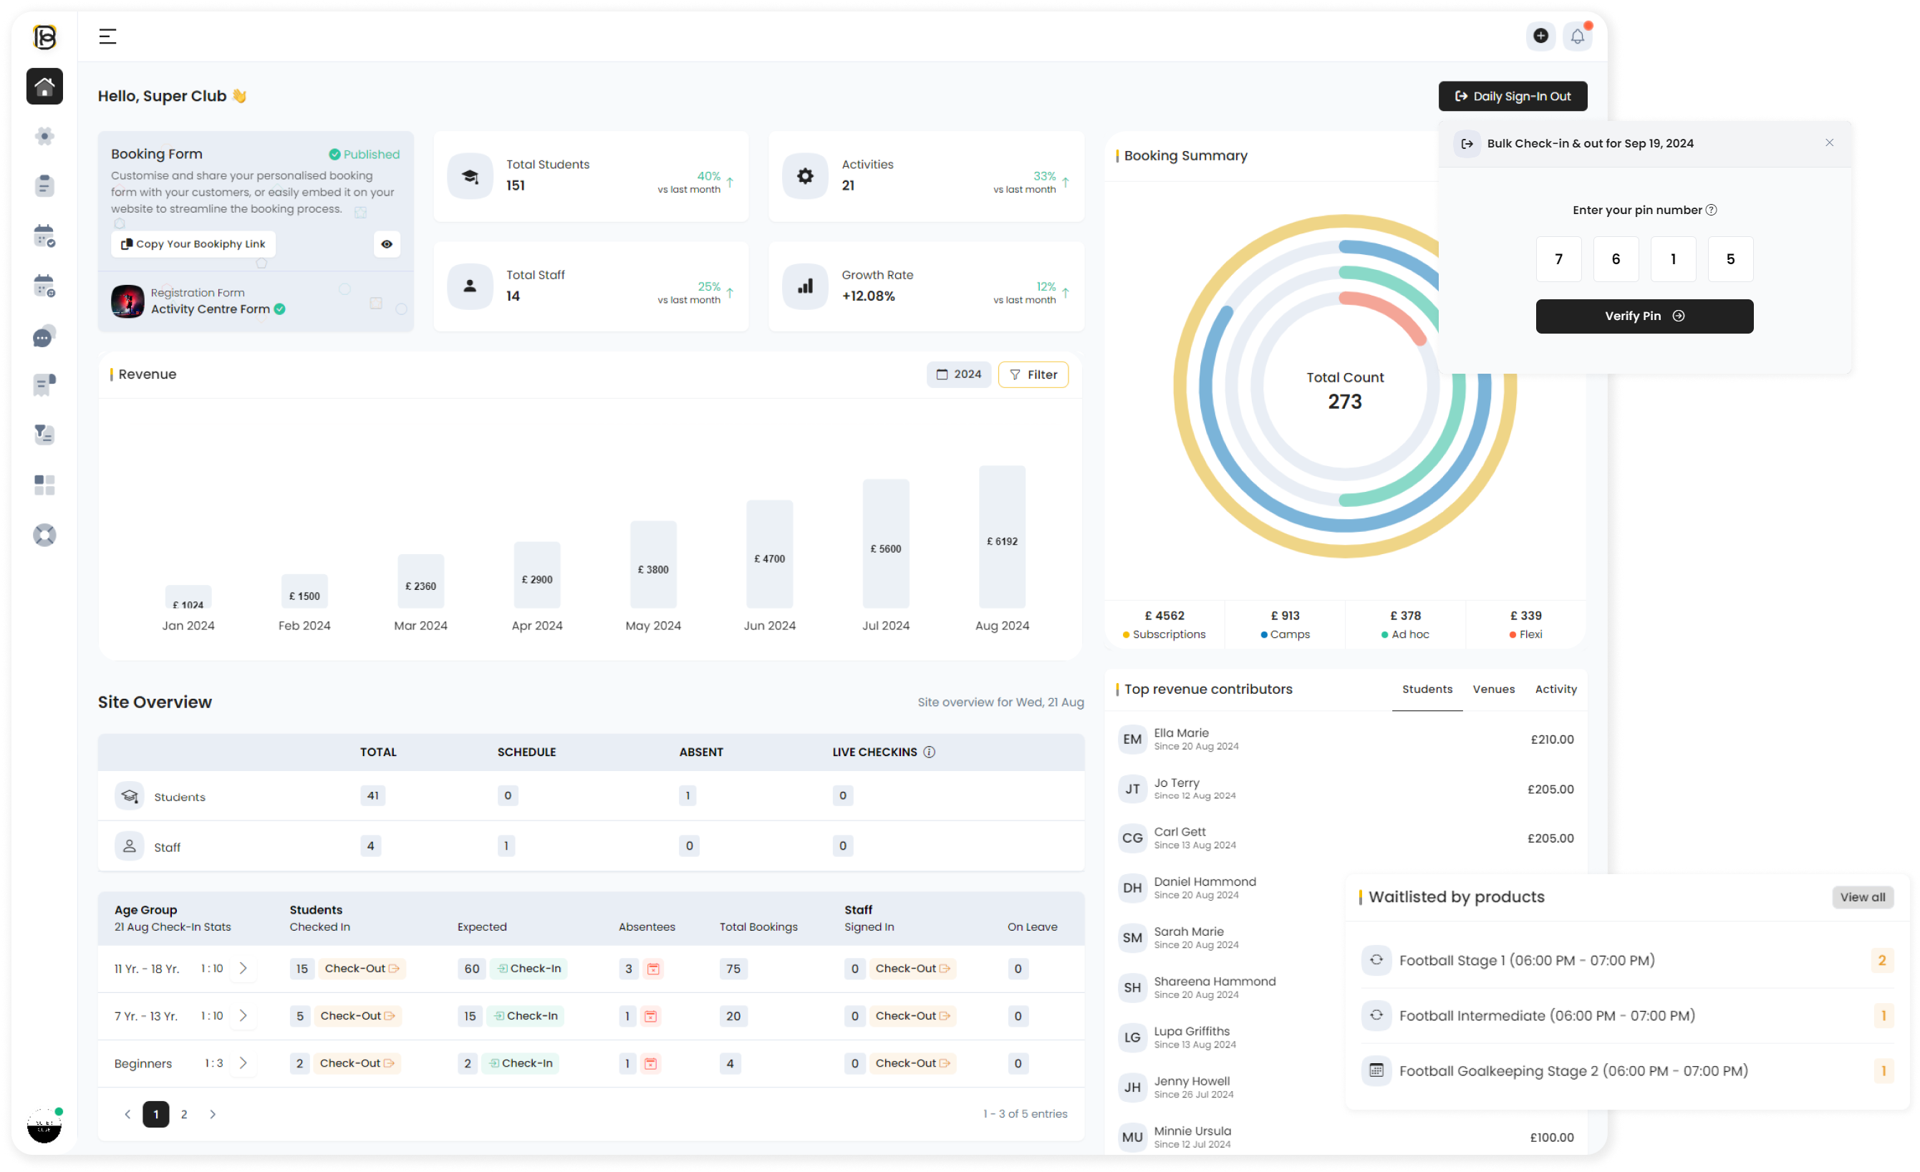Click the absentee calendar icon for Beginners
1920x1172 pixels.
651,1064
